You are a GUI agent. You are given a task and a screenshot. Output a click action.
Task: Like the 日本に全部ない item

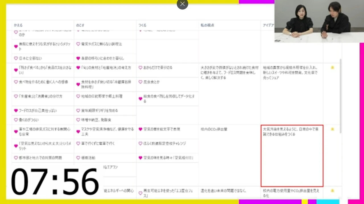click(x=16, y=58)
